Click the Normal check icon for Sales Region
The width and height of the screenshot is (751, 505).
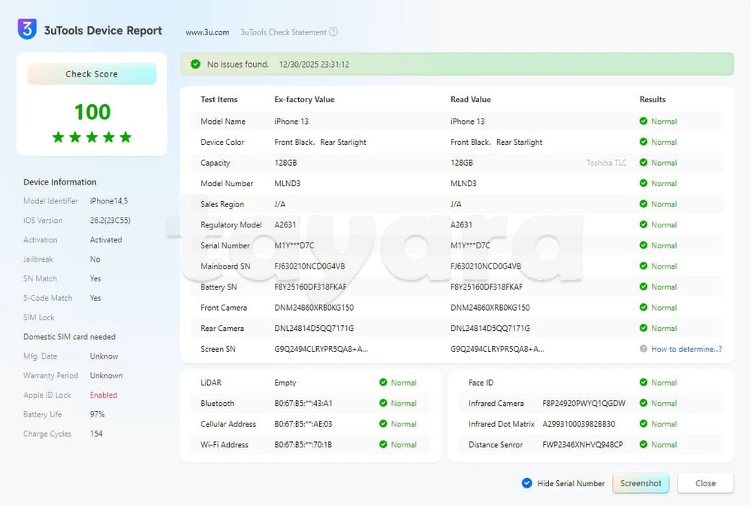[x=644, y=204]
